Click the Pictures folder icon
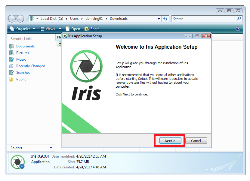 (x=11, y=53)
